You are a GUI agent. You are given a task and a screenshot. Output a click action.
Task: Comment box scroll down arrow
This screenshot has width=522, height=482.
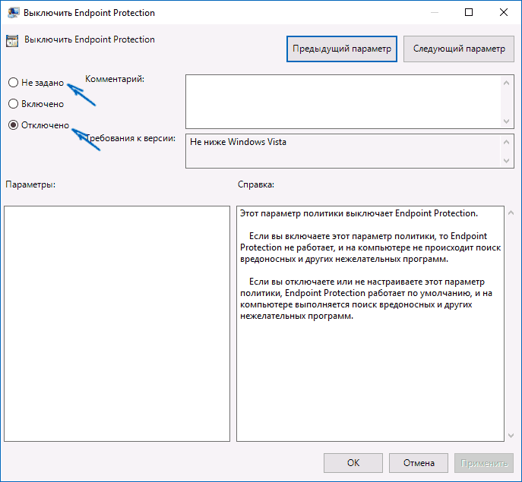(x=506, y=121)
